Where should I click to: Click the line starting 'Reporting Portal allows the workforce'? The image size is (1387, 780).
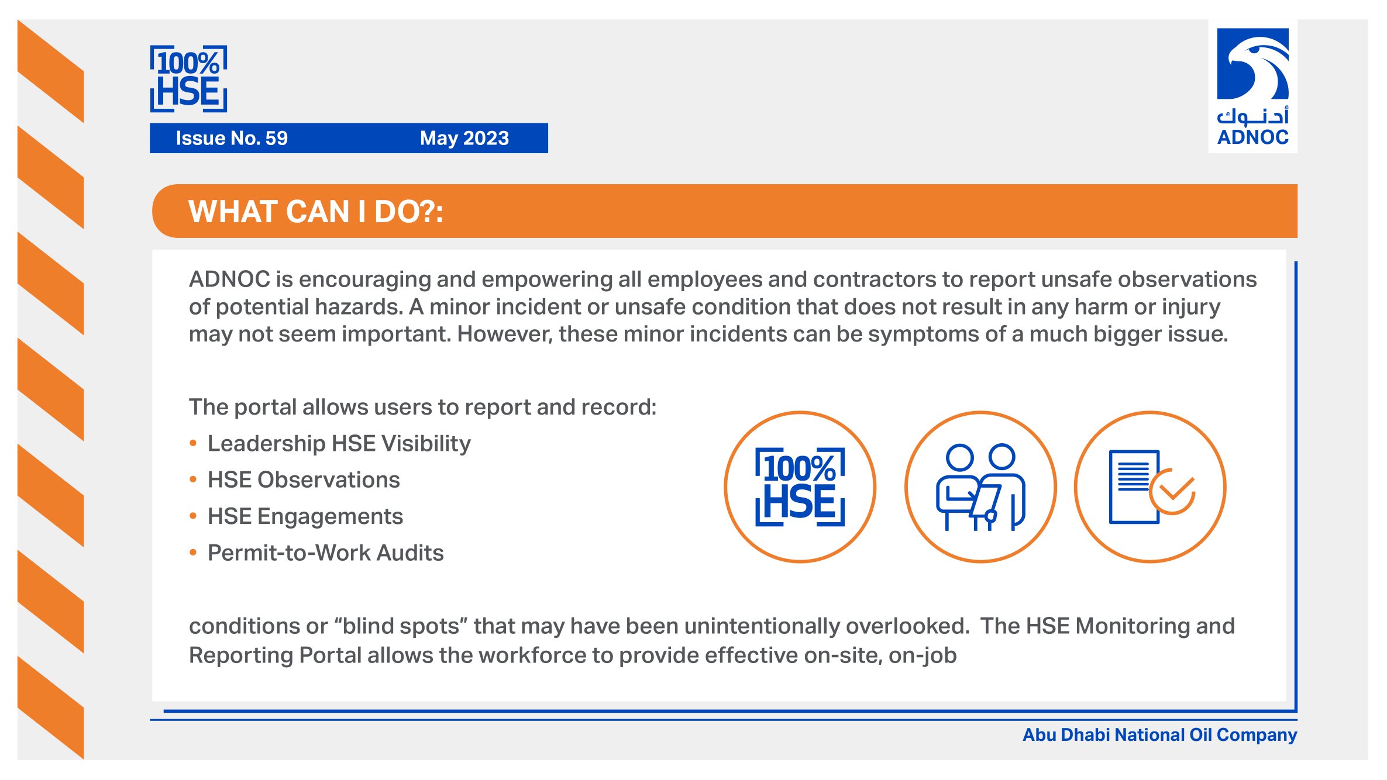point(573,655)
